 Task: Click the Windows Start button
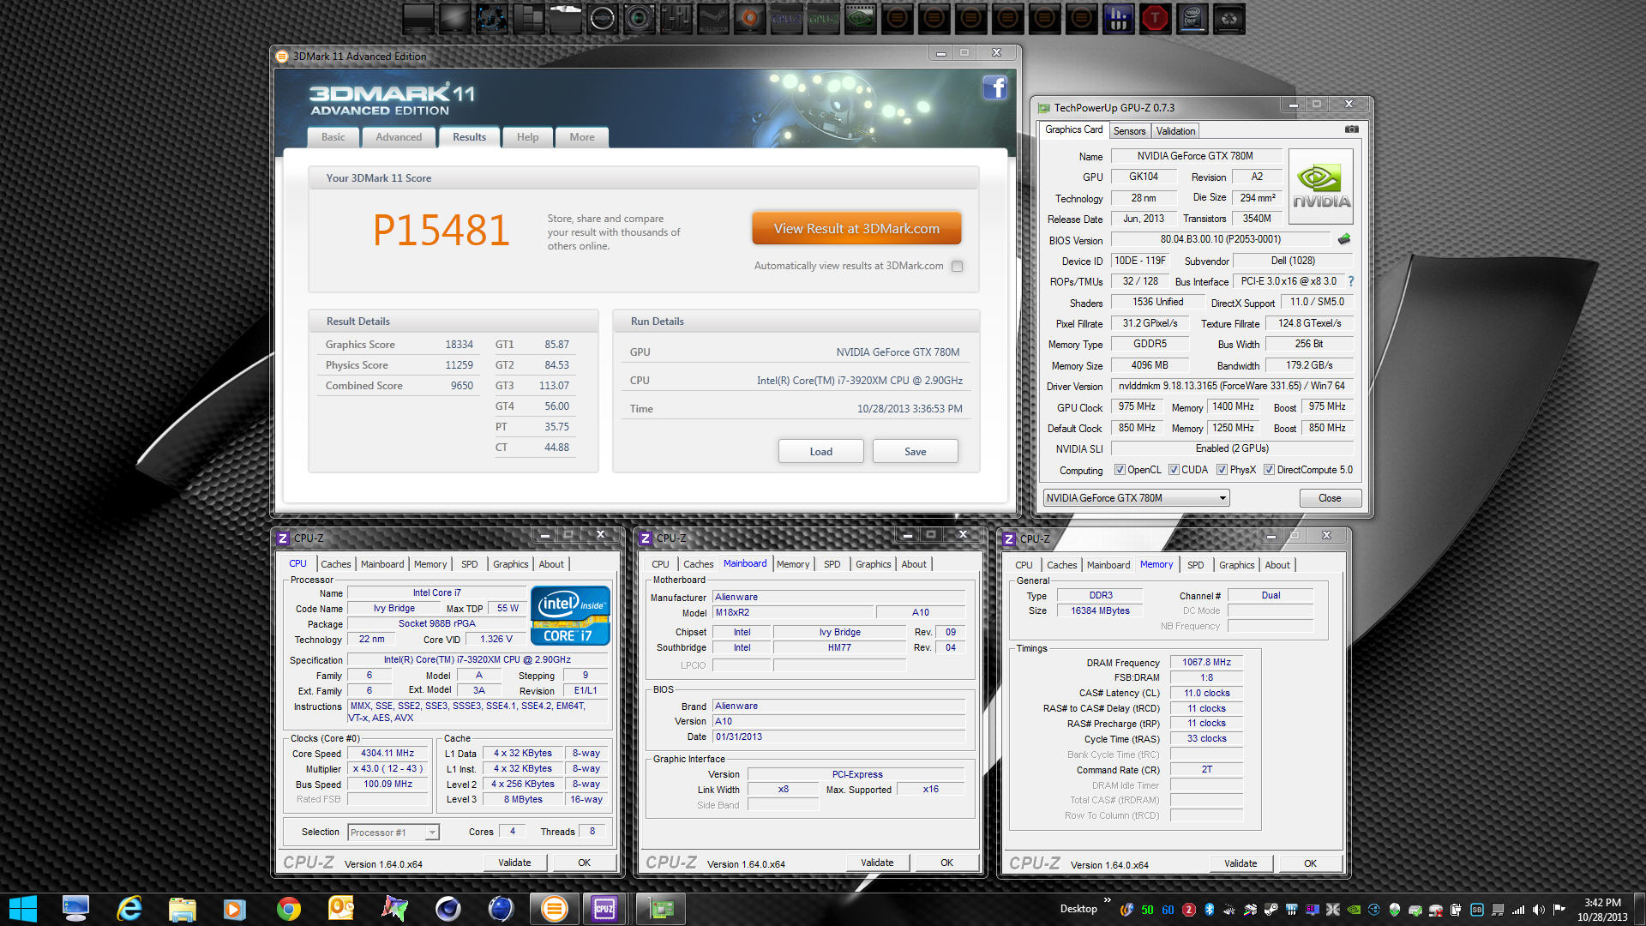click(x=23, y=909)
